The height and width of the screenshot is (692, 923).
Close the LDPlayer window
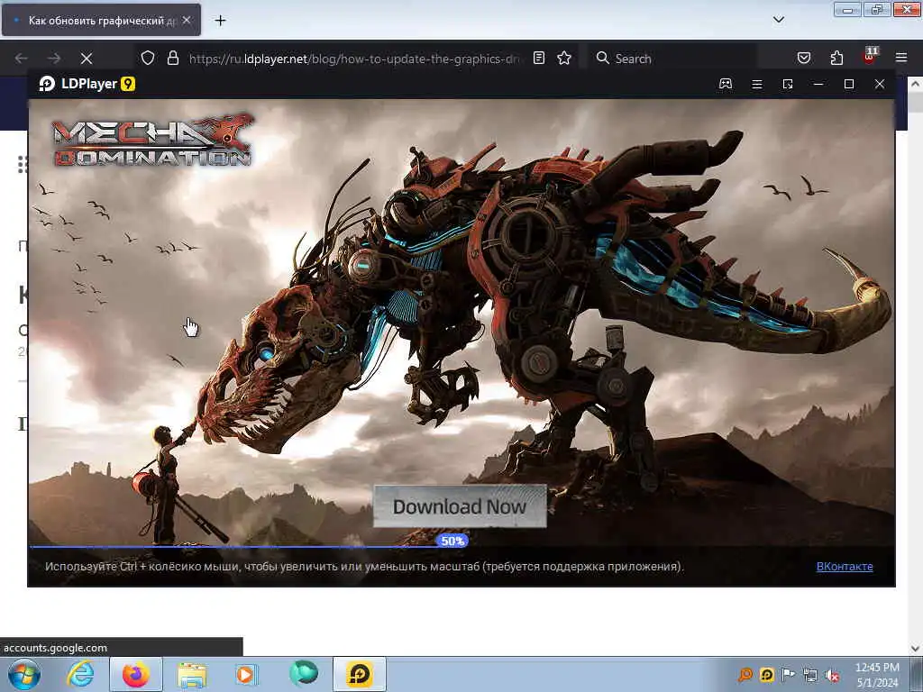880,84
